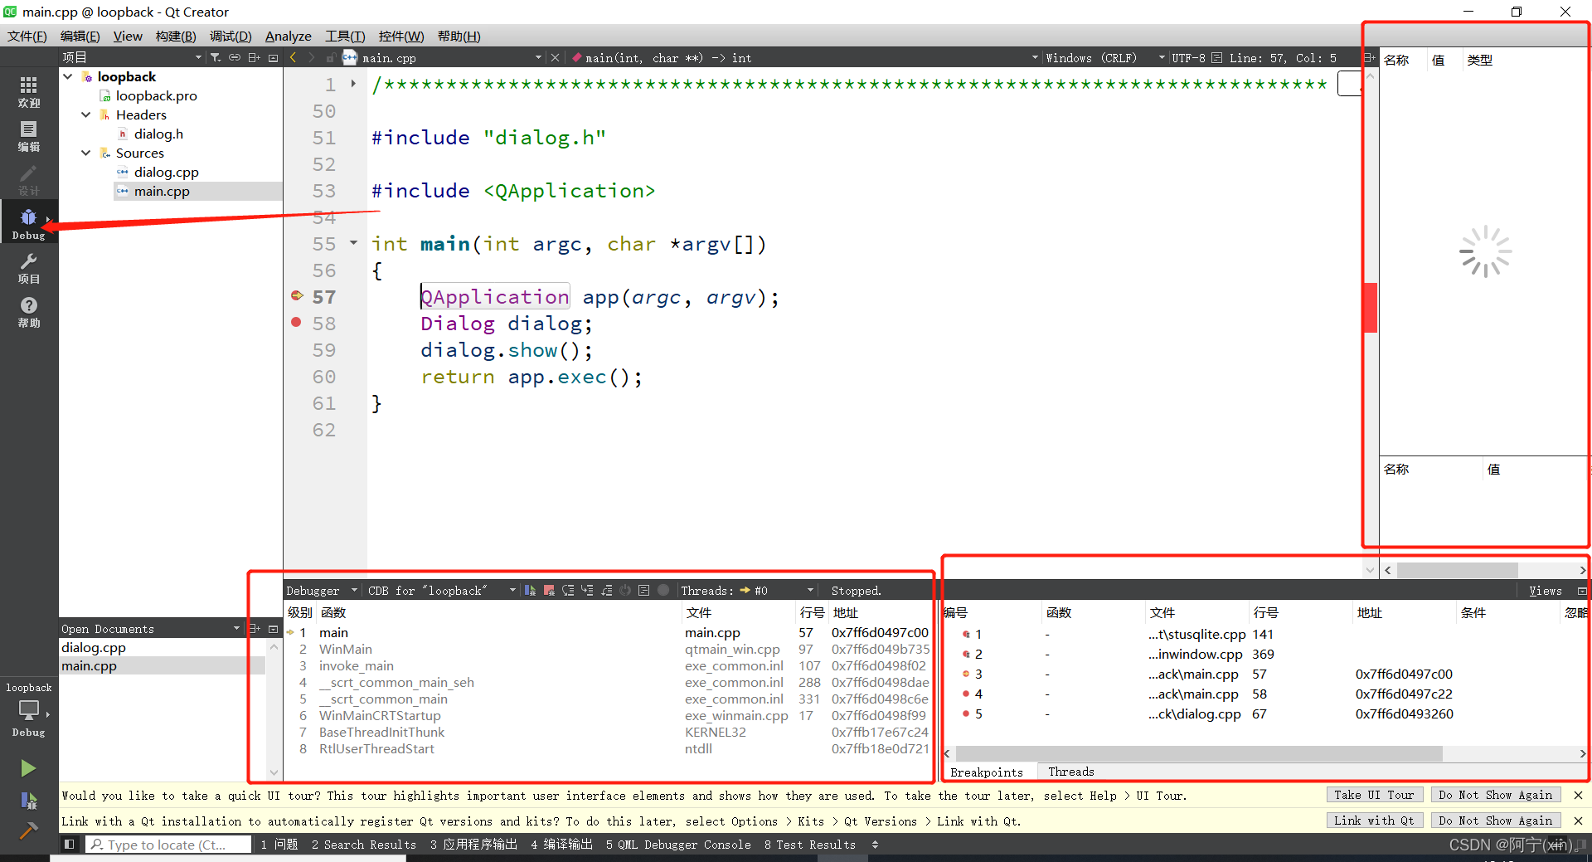This screenshot has height=862, width=1592.
Task: Click the locals panel horizontal scrollbar
Action: click(1458, 570)
